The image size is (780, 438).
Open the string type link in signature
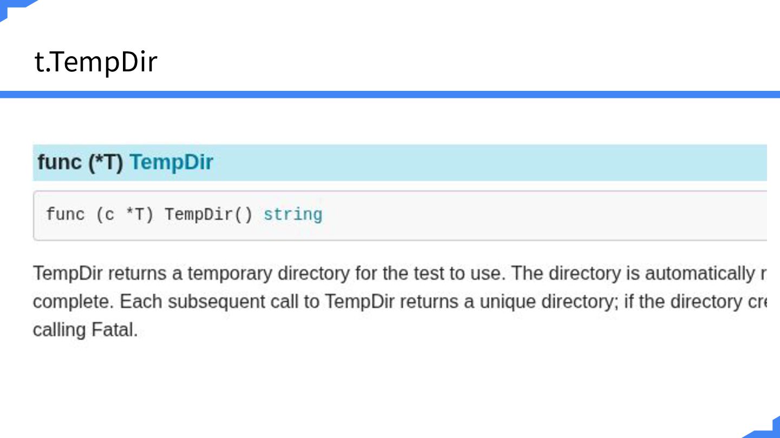tap(293, 215)
